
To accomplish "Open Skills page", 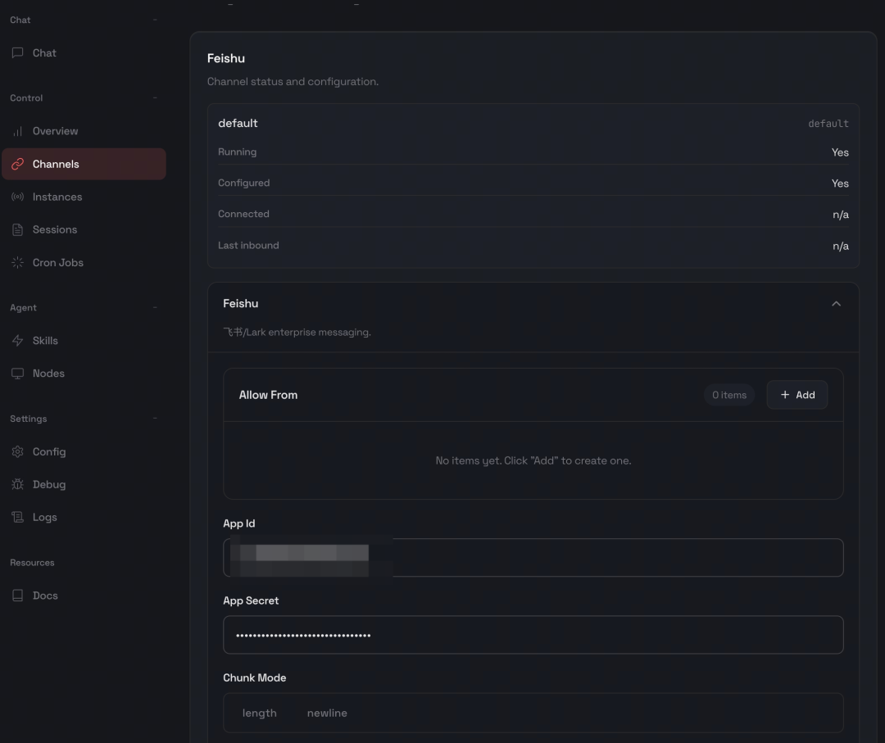I will [x=84, y=340].
